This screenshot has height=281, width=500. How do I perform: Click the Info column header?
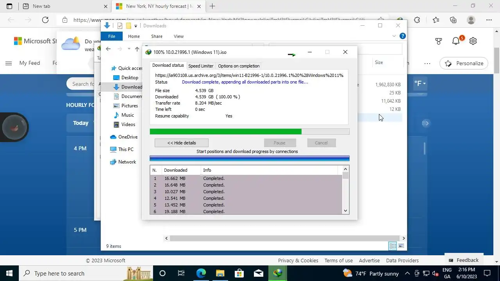tap(270, 170)
